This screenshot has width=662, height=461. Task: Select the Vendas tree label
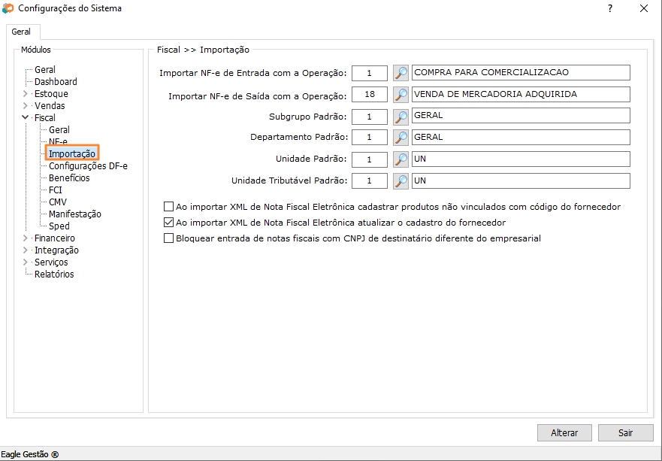50,105
